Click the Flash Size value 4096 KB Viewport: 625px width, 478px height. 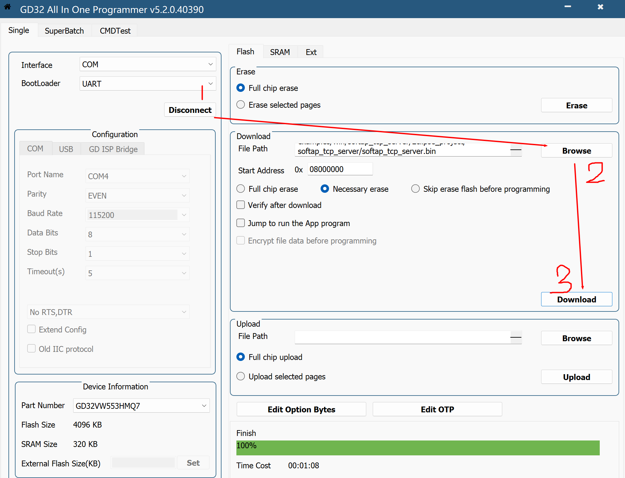(87, 425)
